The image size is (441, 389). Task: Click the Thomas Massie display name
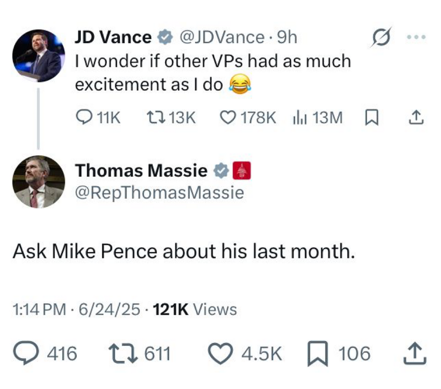pyautogui.click(x=142, y=170)
